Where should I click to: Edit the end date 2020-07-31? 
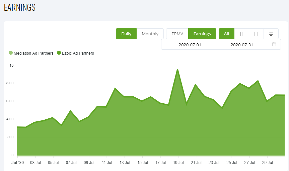click(x=242, y=45)
